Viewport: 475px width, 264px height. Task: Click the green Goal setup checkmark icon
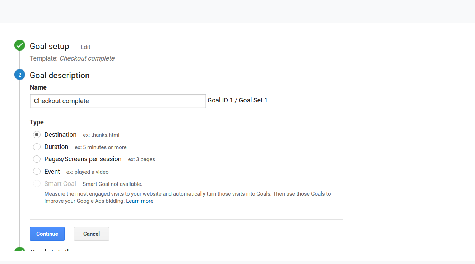pyautogui.click(x=20, y=45)
